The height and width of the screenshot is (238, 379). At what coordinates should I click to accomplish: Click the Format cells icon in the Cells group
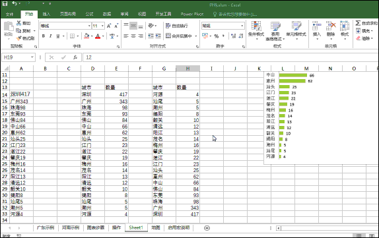click(345, 26)
